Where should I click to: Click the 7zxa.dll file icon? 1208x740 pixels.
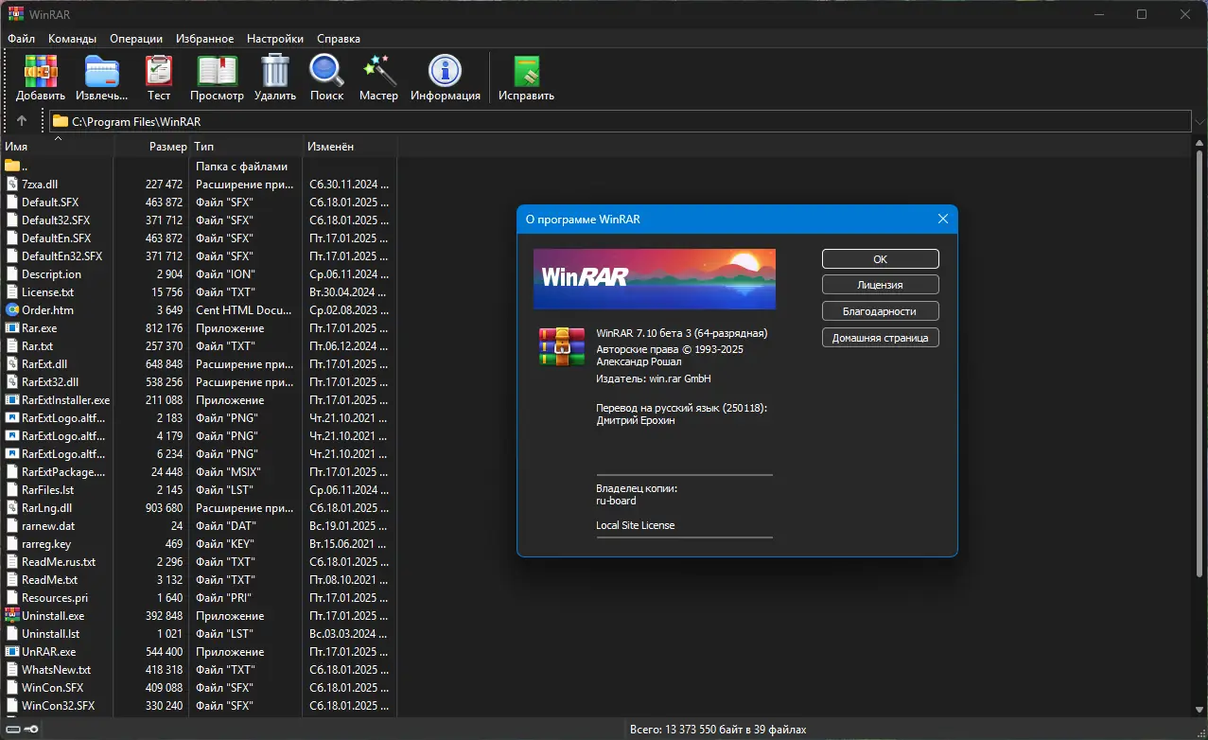[x=12, y=184]
